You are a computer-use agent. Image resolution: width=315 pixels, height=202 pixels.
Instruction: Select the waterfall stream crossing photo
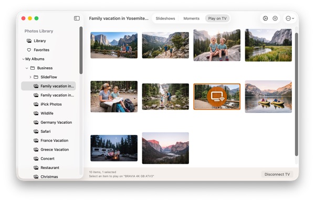(x=165, y=97)
